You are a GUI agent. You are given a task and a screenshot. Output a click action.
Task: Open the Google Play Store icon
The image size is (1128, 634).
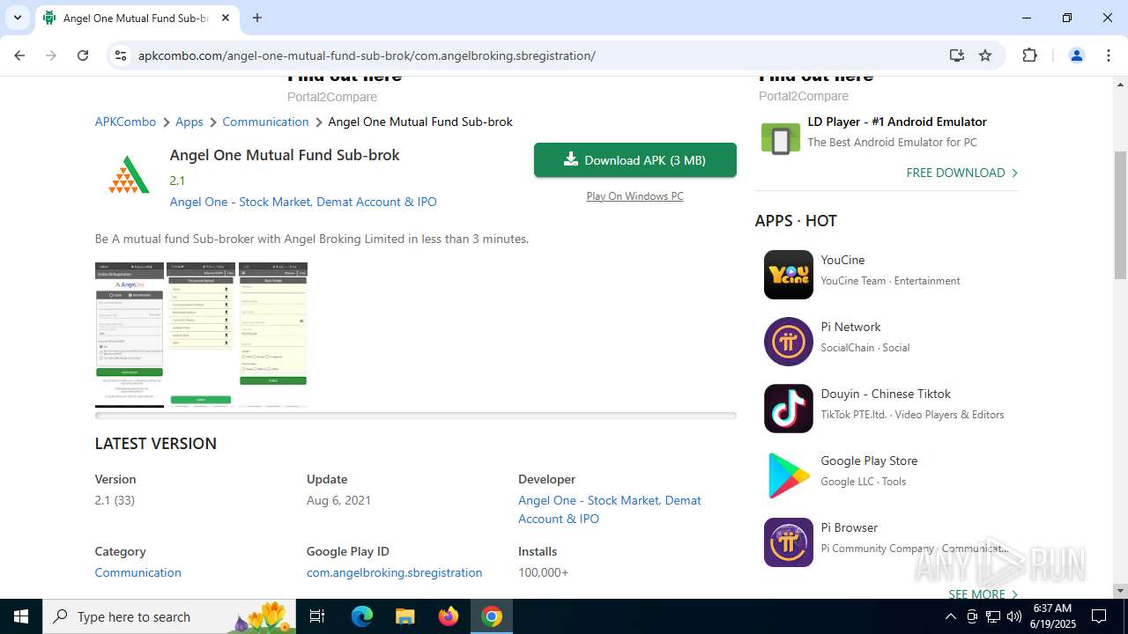[789, 475]
